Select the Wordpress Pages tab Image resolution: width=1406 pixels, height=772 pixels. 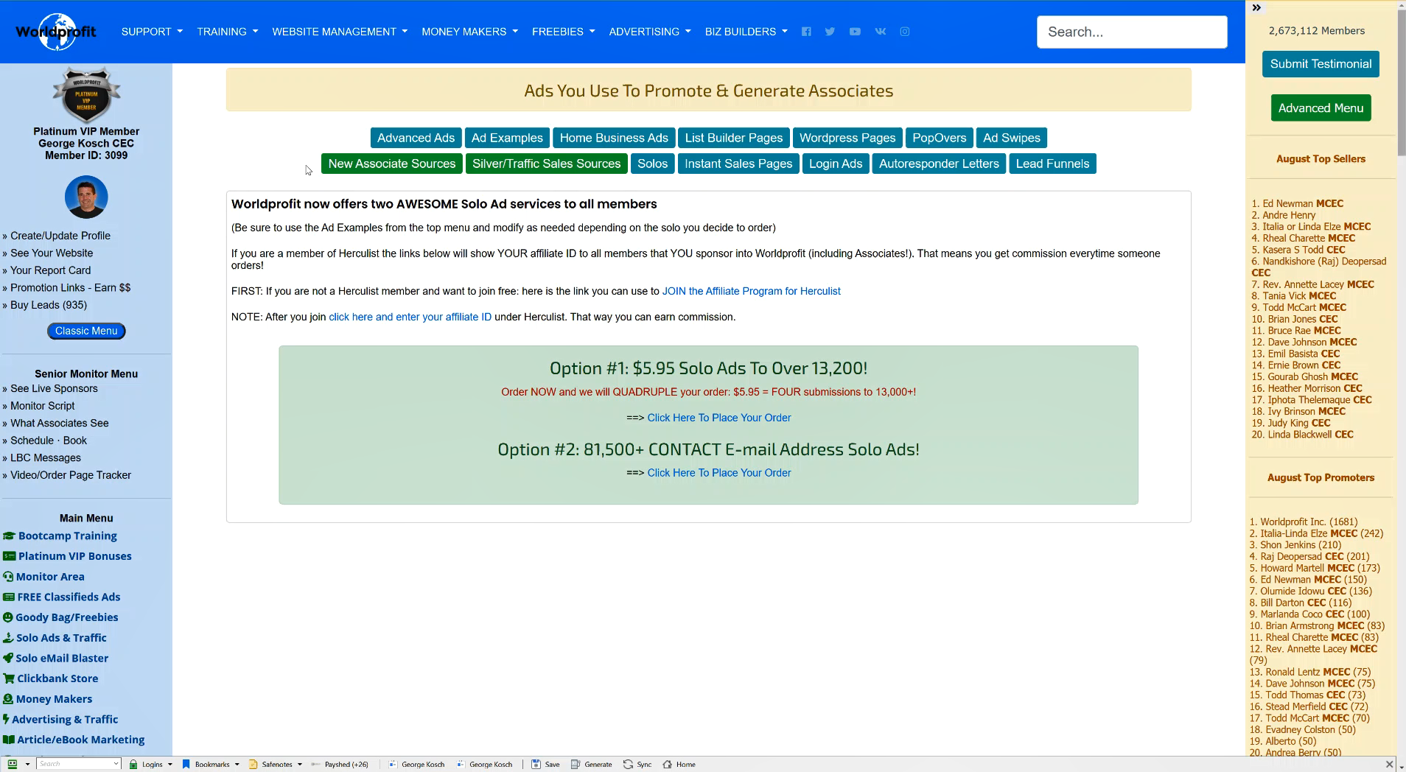click(847, 138)
